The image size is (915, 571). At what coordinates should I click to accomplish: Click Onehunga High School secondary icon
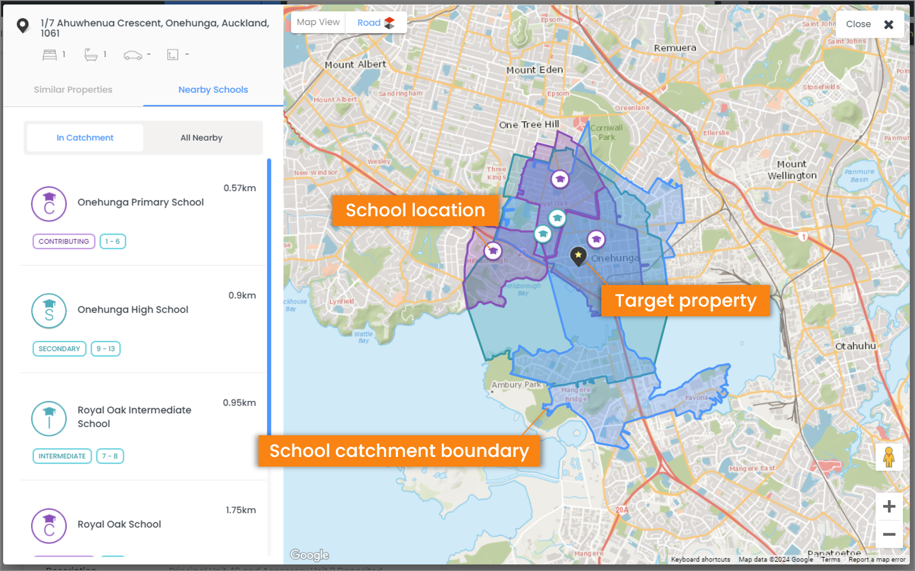[x=49, y=311]
